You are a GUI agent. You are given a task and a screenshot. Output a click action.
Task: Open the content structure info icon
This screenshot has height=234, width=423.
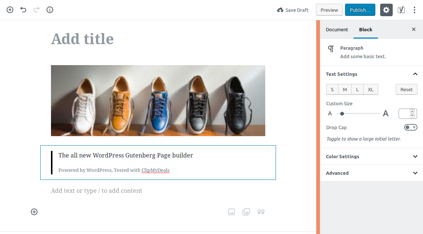[x=50, y=10]
